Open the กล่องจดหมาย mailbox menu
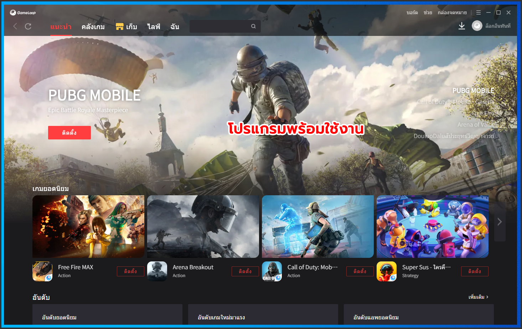The height and width of the screenshot is (329, 522). [x=453, y=12]
